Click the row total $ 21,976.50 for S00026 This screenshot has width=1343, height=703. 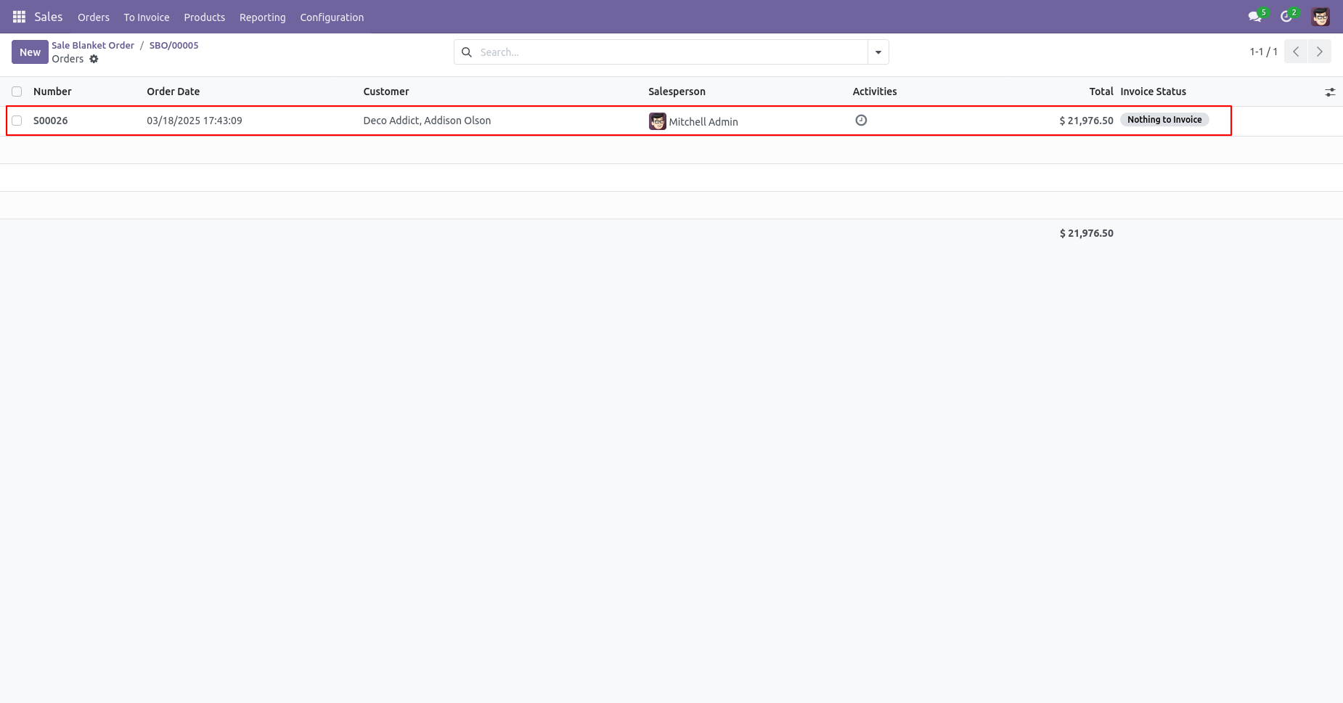pyautogui.click(x=1086, y=121)
